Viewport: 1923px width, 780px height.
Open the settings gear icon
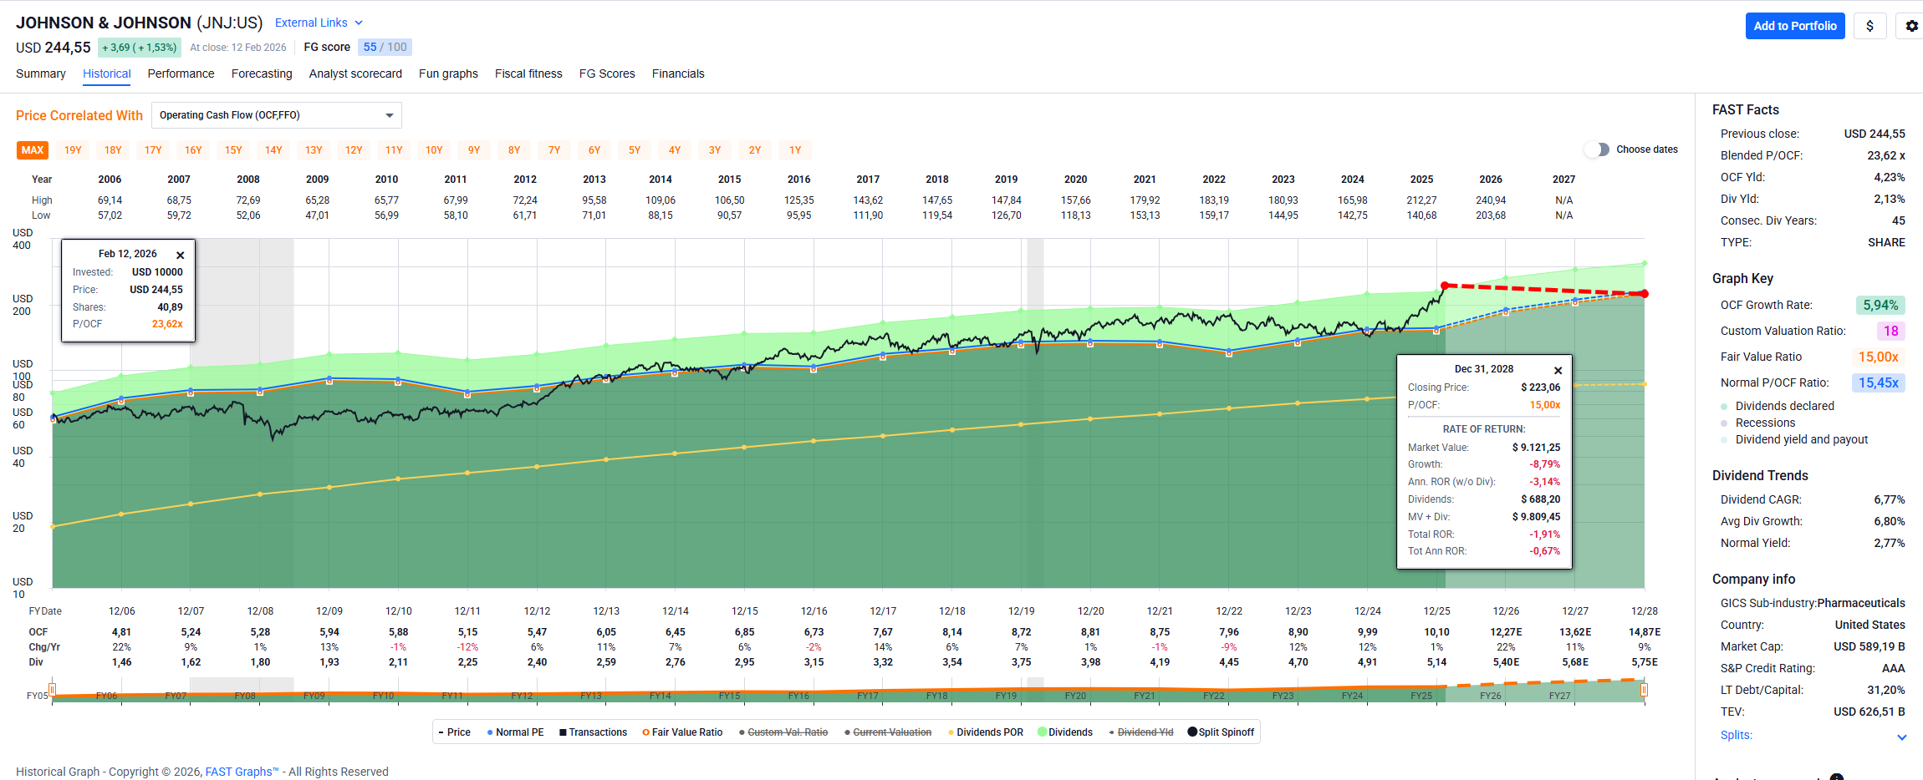(x=1911, y=26)
